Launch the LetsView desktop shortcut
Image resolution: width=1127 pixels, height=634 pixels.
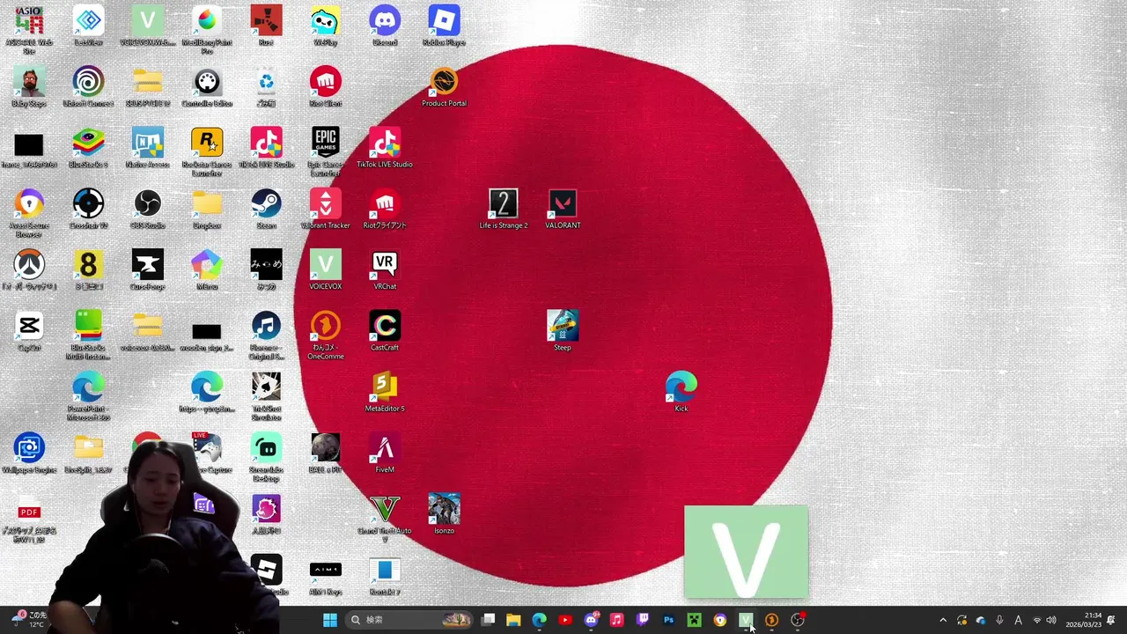coord(88,26)
